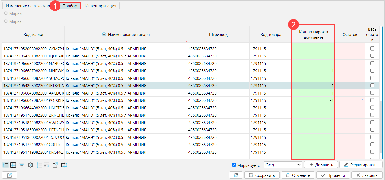Switch to list view icon
Screen dimensions: 385x180
pos(5,165)
